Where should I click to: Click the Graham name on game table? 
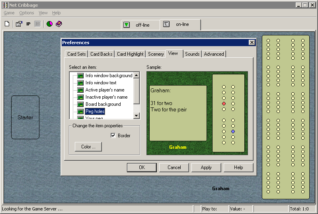click(x=220, y=189)
